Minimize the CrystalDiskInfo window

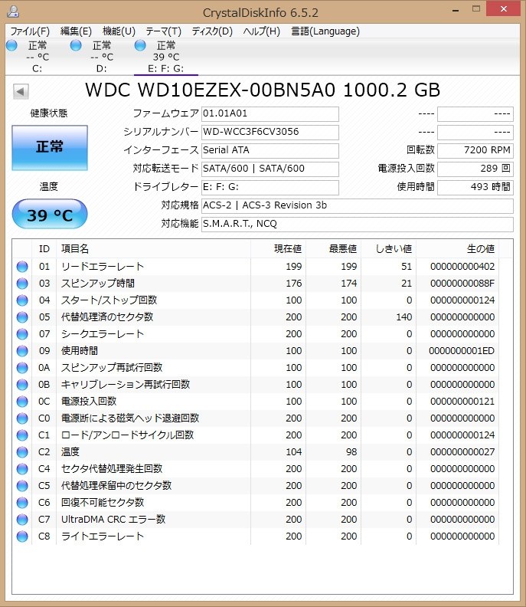(456, 9)
